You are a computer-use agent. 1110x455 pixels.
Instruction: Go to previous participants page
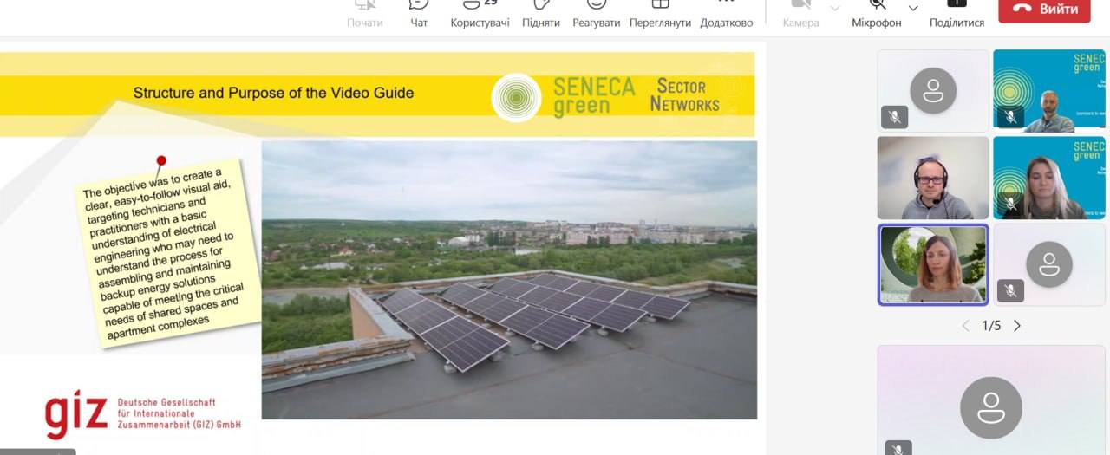click(965, 326)
